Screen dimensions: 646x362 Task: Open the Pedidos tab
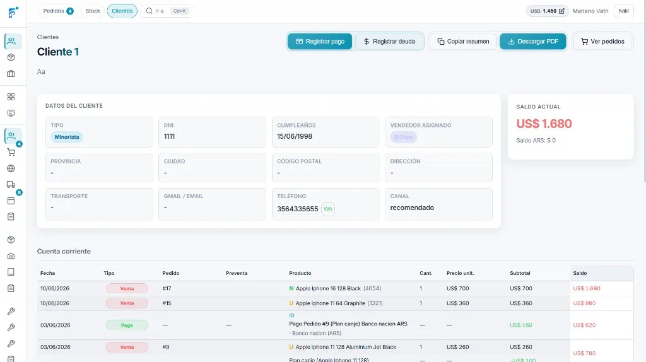coord(58,11)
